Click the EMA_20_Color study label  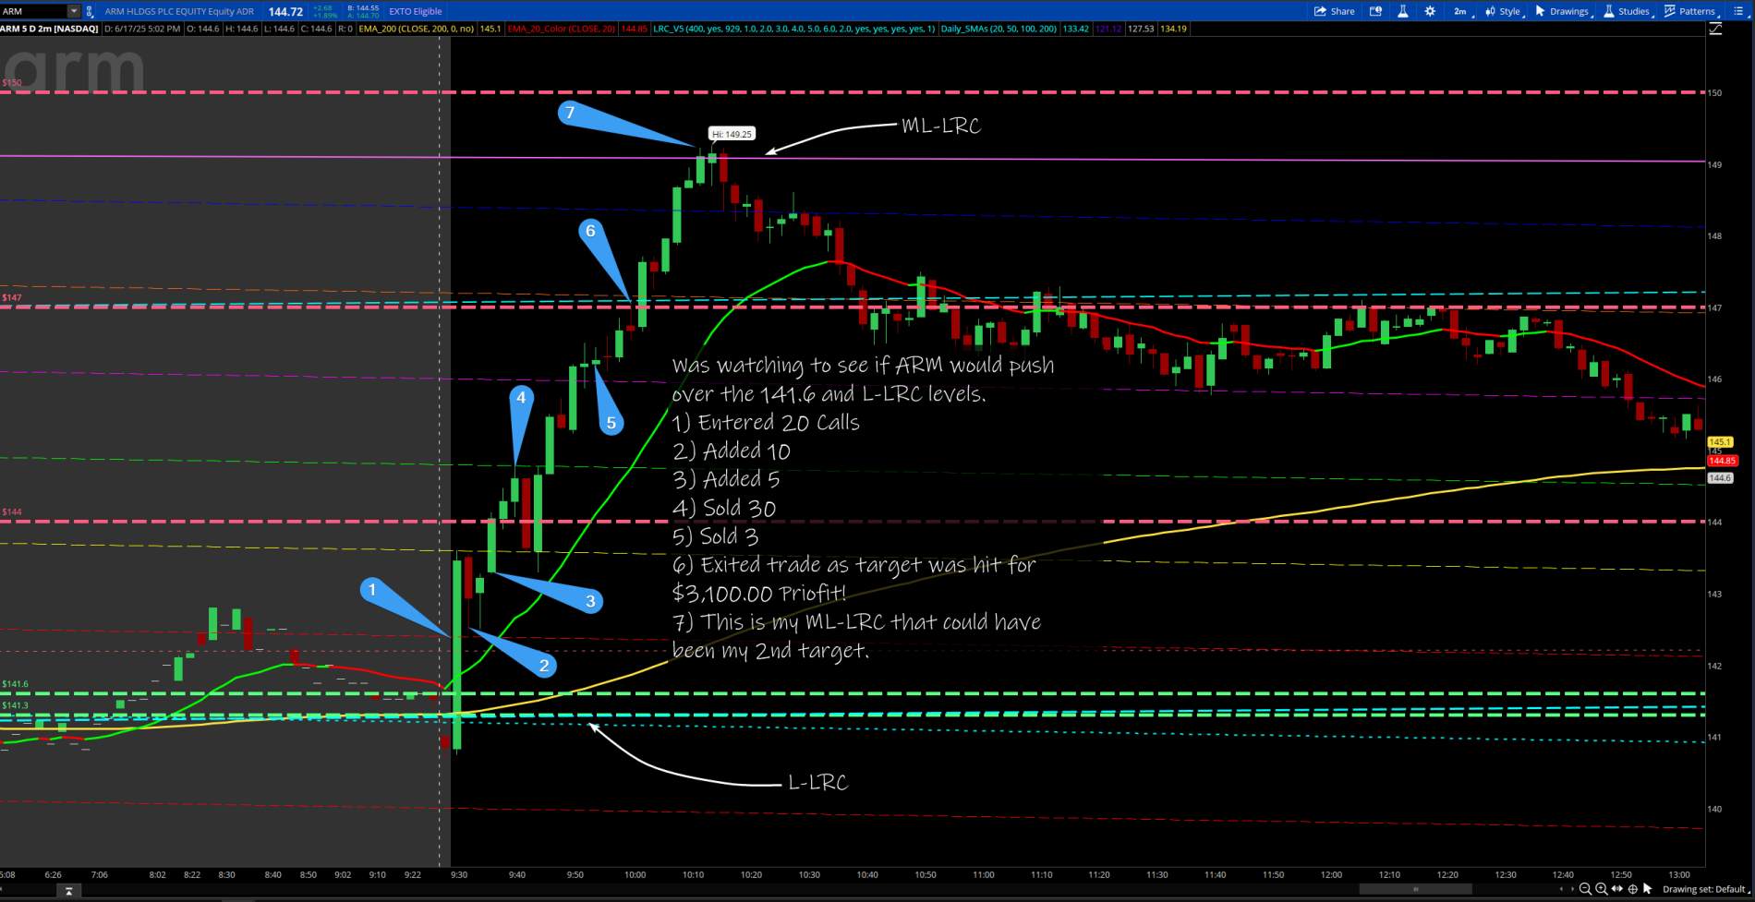click(x=562, y=29)
